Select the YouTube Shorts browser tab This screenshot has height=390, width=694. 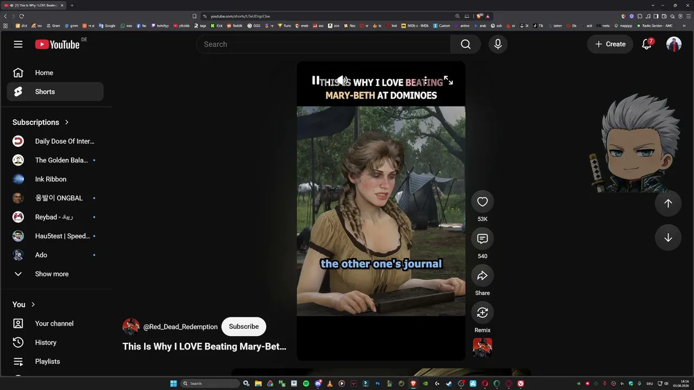point(34,5)
